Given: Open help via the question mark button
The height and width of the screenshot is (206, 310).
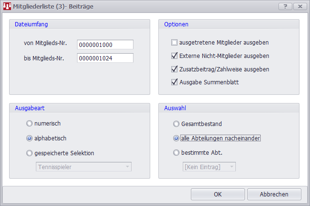Looking at the screenshot, I should (x=285, y=6).
